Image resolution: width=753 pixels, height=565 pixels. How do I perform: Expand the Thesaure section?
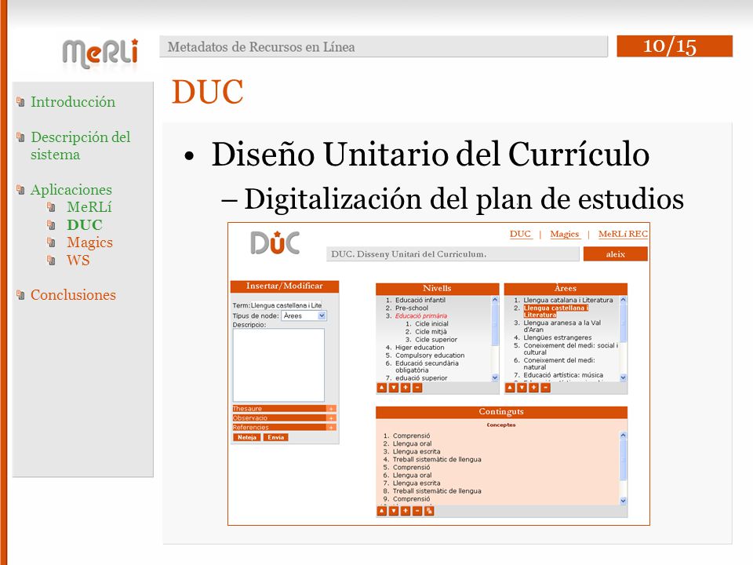(x=331, y=408)
